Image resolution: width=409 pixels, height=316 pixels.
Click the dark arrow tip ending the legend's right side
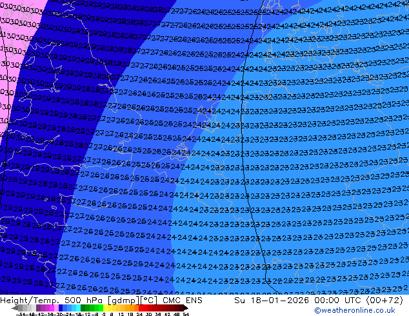click(x=186, y=308)
